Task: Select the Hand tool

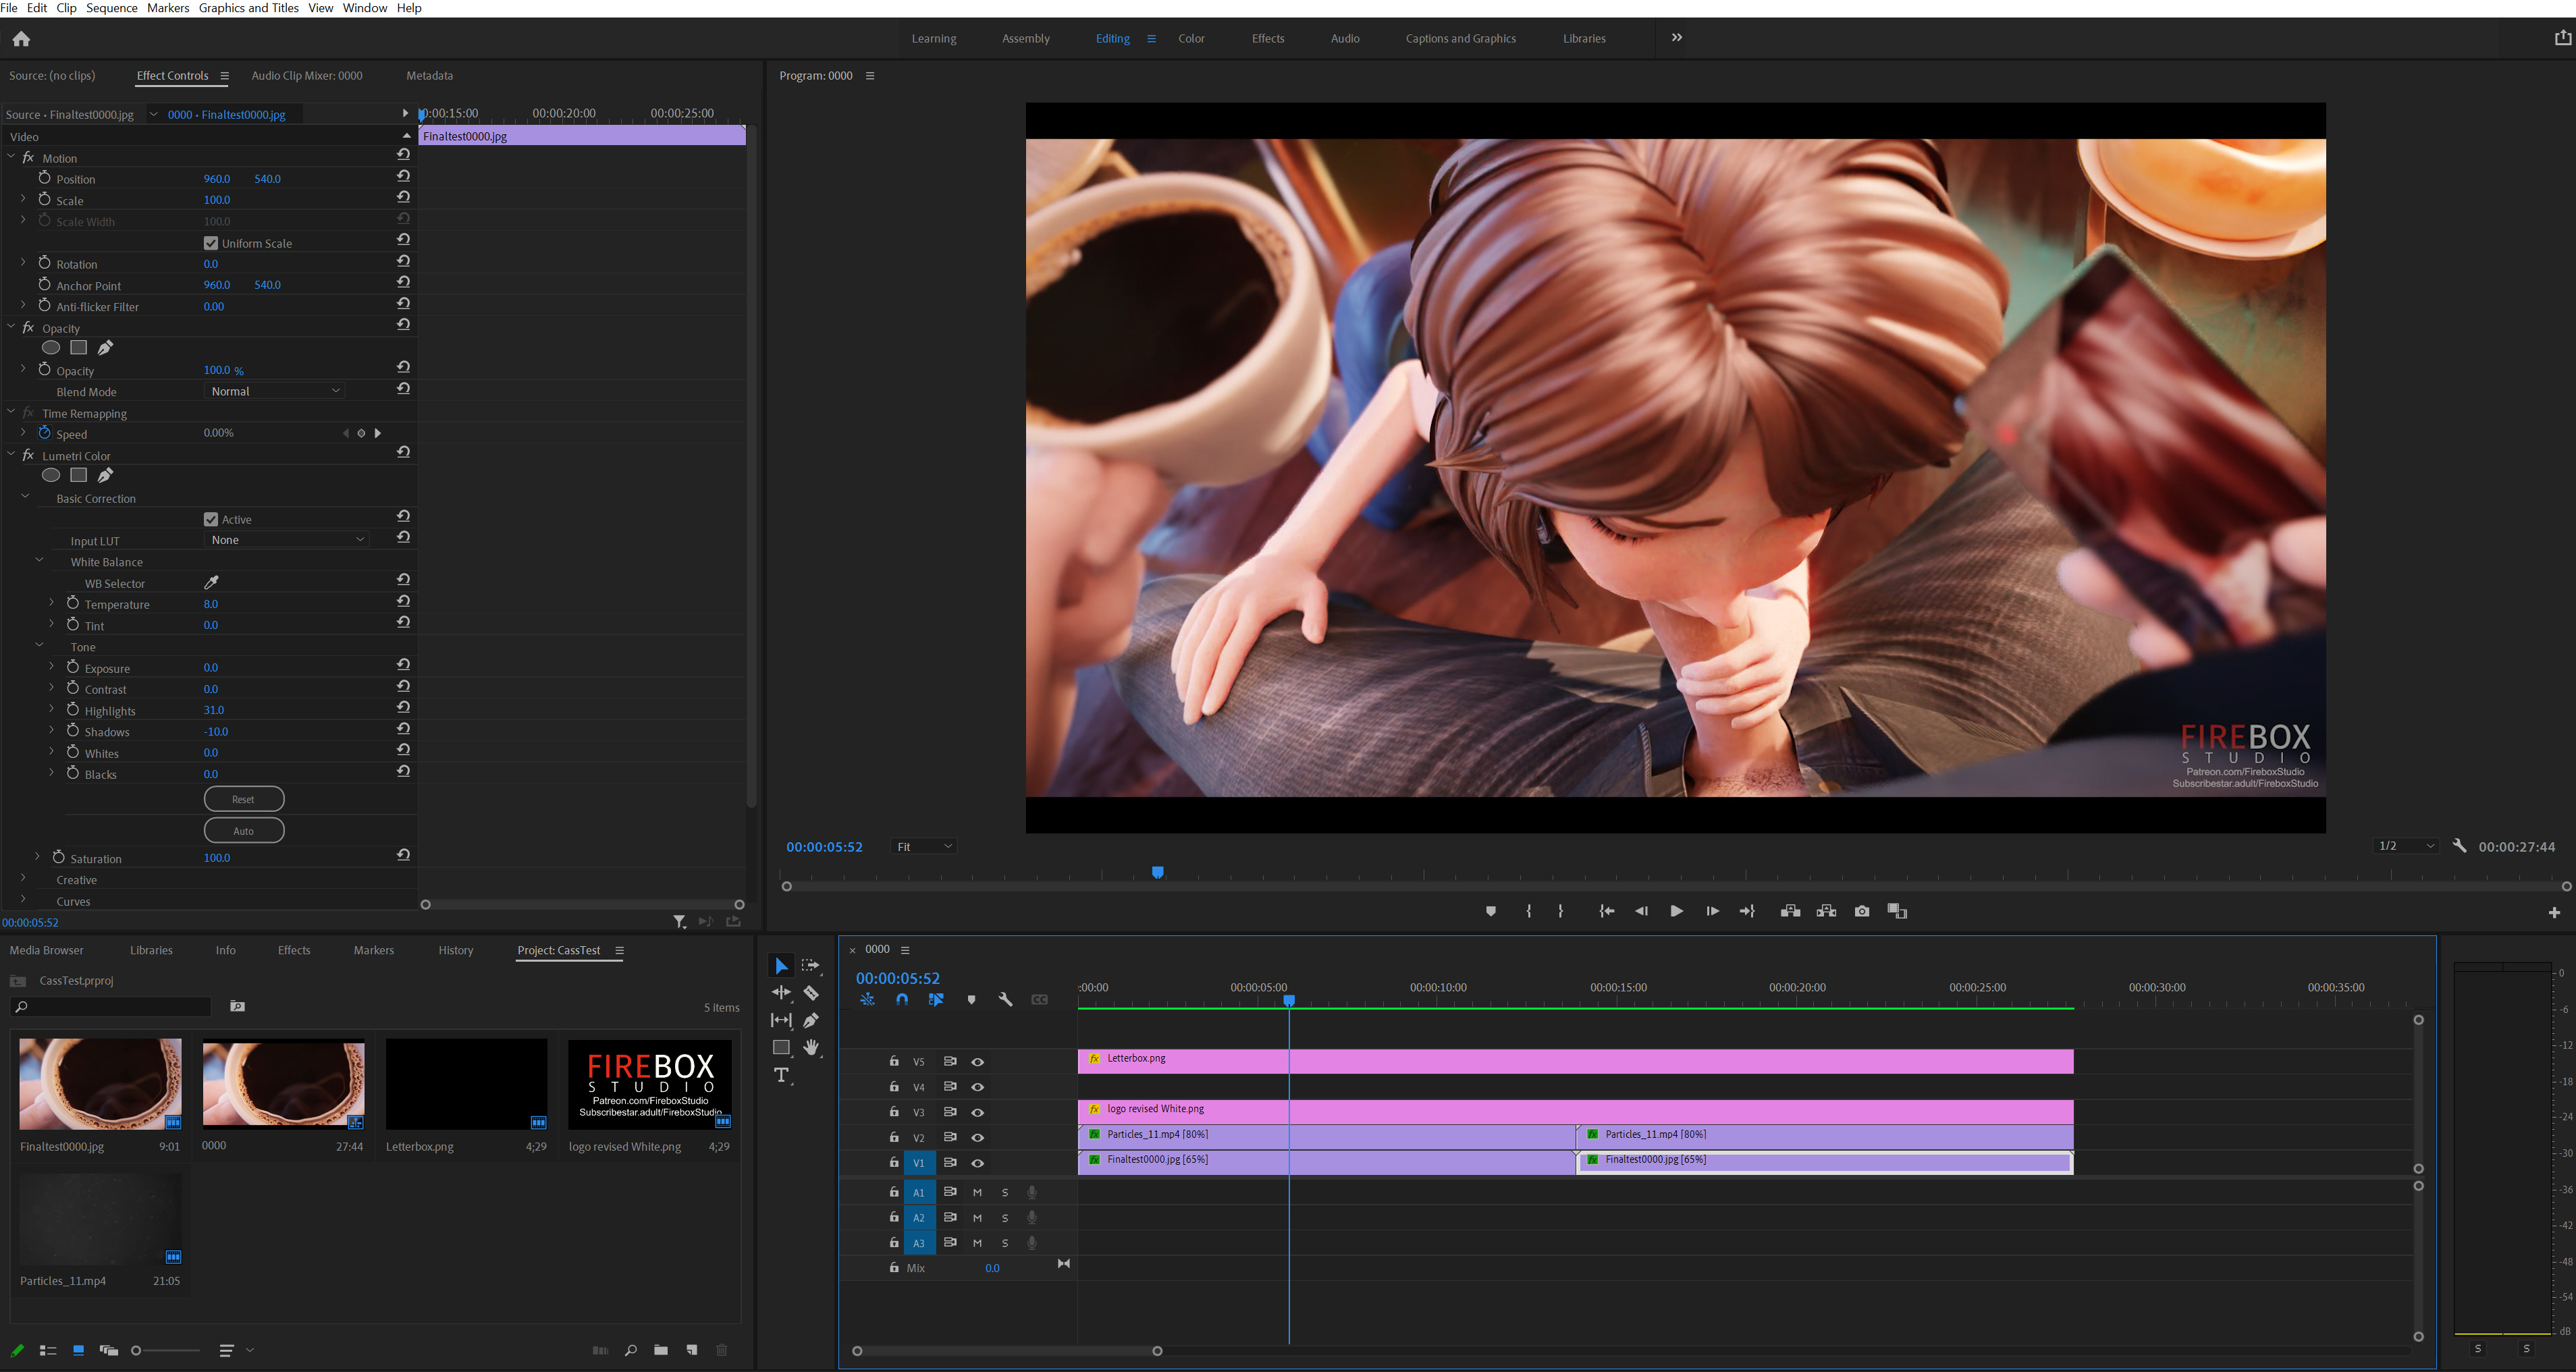Action: [811, 1047]
